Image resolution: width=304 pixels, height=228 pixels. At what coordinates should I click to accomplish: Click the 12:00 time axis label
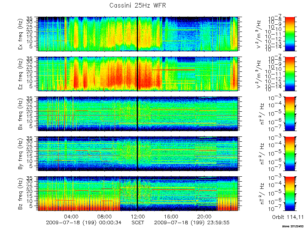(x=138, y=216)
